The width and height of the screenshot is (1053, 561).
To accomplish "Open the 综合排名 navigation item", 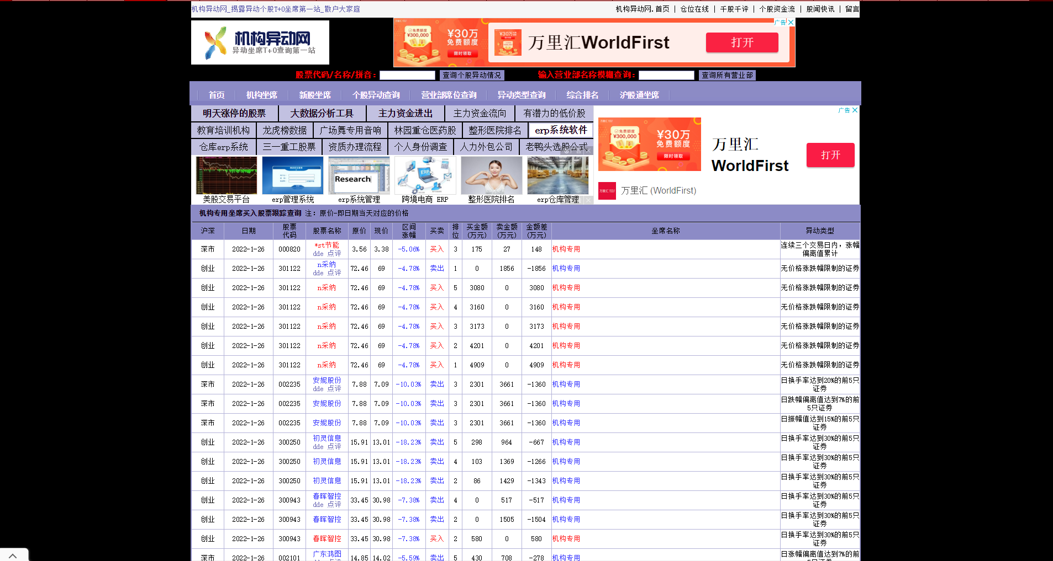I will coord(582,95).
